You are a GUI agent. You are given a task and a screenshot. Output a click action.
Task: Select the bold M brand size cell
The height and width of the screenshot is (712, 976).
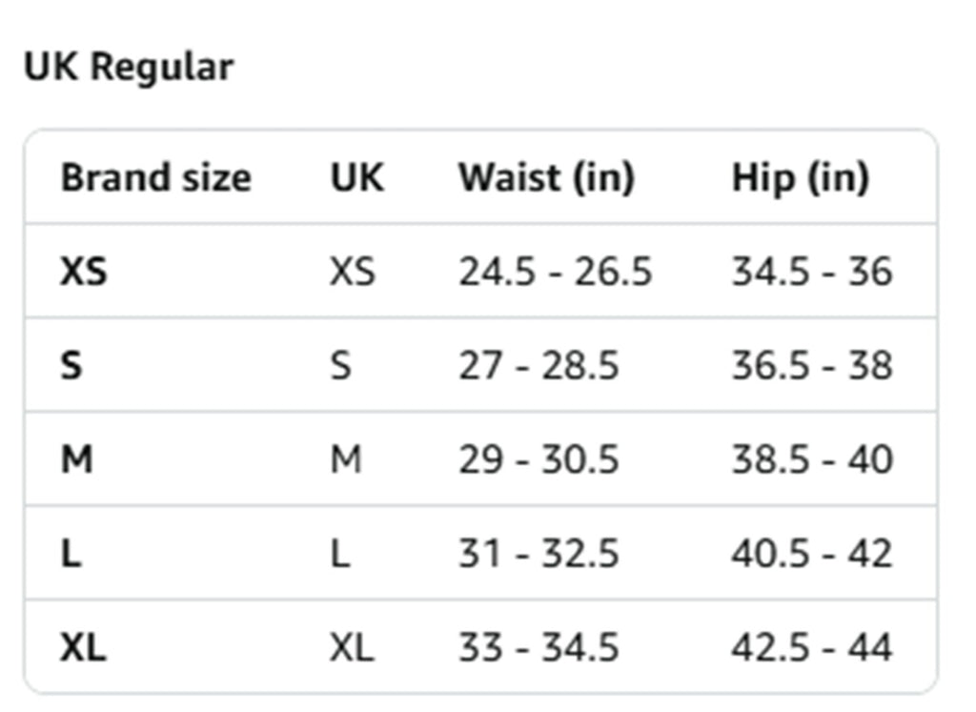point(76,460)
